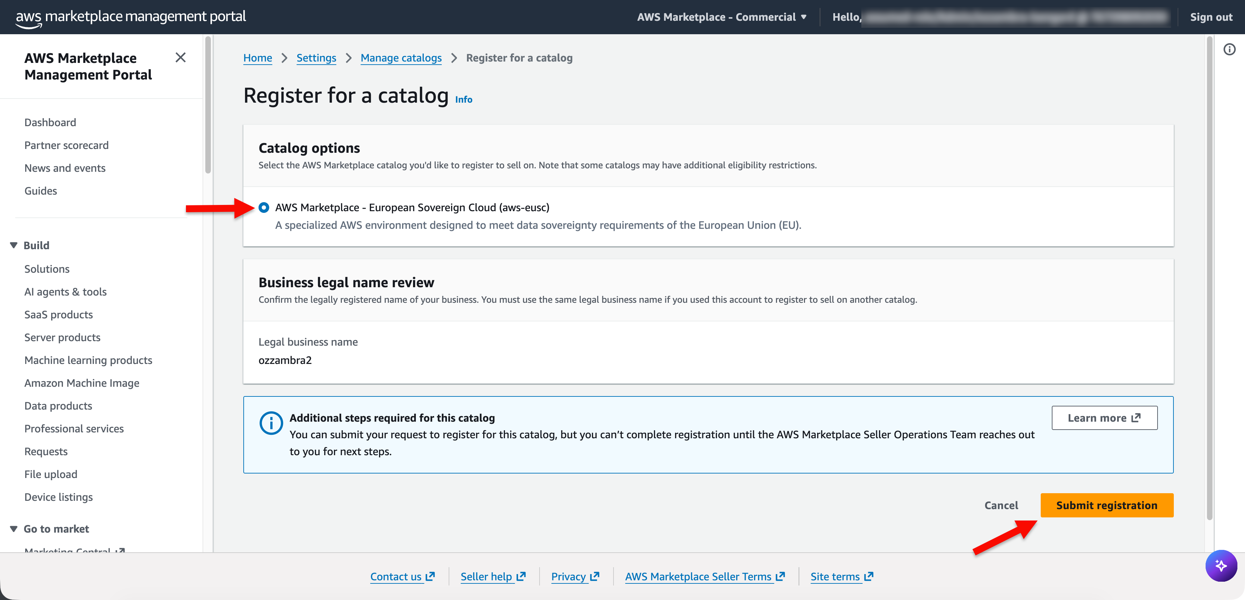Click the sidebar vertical scrollbar

pyautogui.click(x=208, y=105)
